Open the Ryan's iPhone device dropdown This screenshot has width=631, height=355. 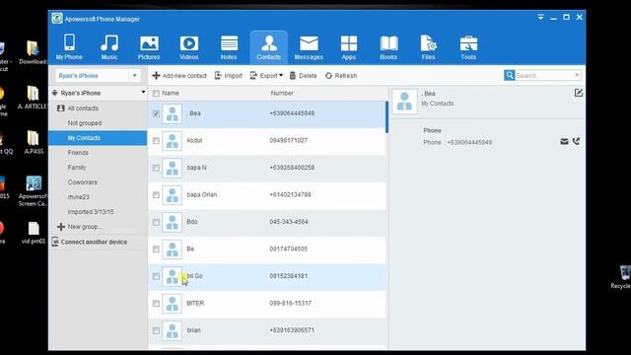coord(135,76)
